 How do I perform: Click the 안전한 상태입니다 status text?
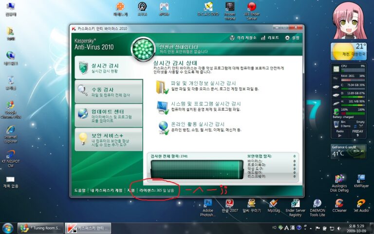[178, 47]
